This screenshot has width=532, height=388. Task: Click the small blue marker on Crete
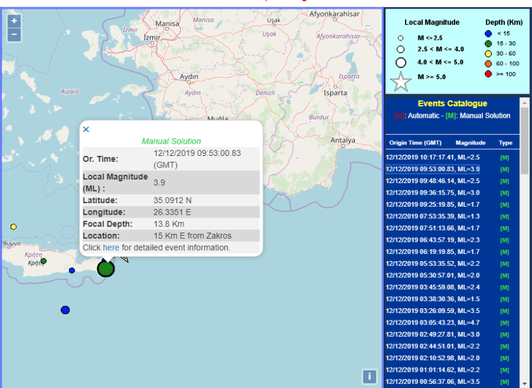click(x=72, y=270)
